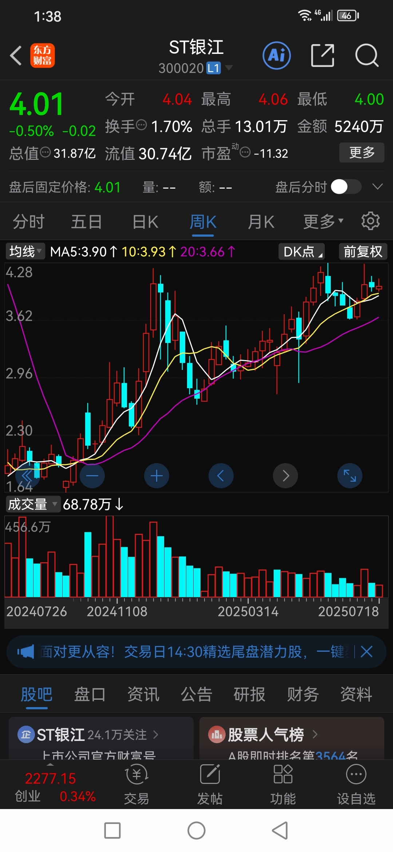Tap the 更多 quote details button

pyautogui.click(x=362, y=152)
